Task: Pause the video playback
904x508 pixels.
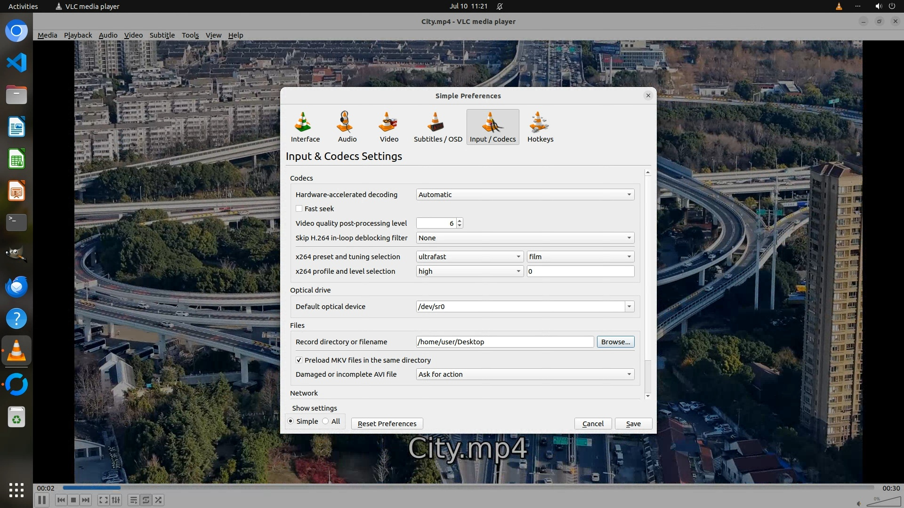Action: (41, 500)
